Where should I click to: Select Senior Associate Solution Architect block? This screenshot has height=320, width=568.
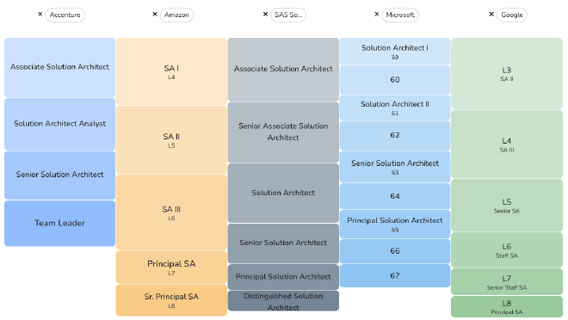(283, 132)
